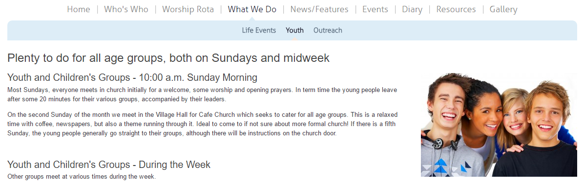The image size is (584, 185).
Task: Navigate to the Events page
Action: (x=375, y=9)
